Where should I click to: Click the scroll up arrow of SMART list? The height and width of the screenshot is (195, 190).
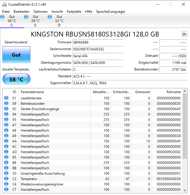click(185, 91)
